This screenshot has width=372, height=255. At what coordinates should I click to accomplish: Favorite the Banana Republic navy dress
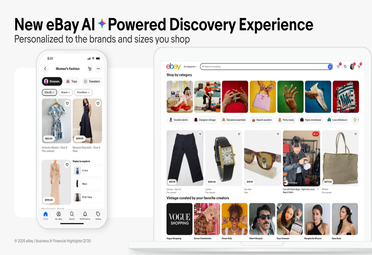(x=98, y=103)
